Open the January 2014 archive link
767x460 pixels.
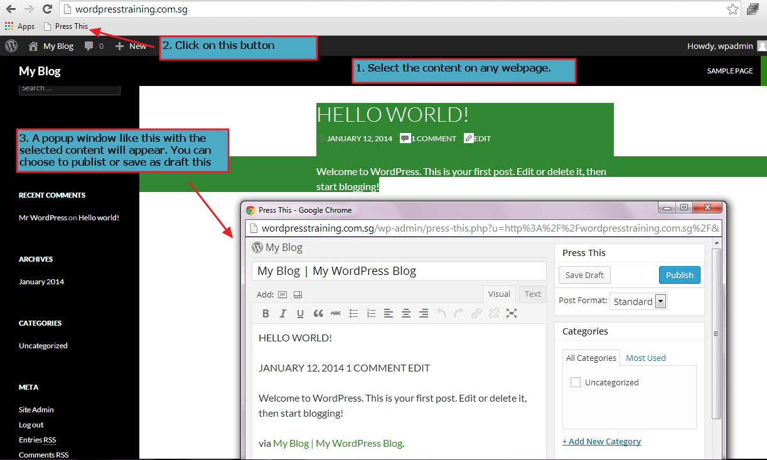click(41, 282)
